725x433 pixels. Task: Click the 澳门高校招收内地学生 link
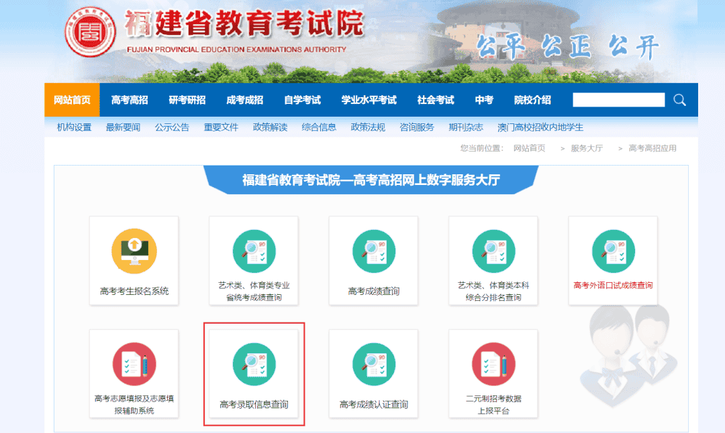pos(540,127)
